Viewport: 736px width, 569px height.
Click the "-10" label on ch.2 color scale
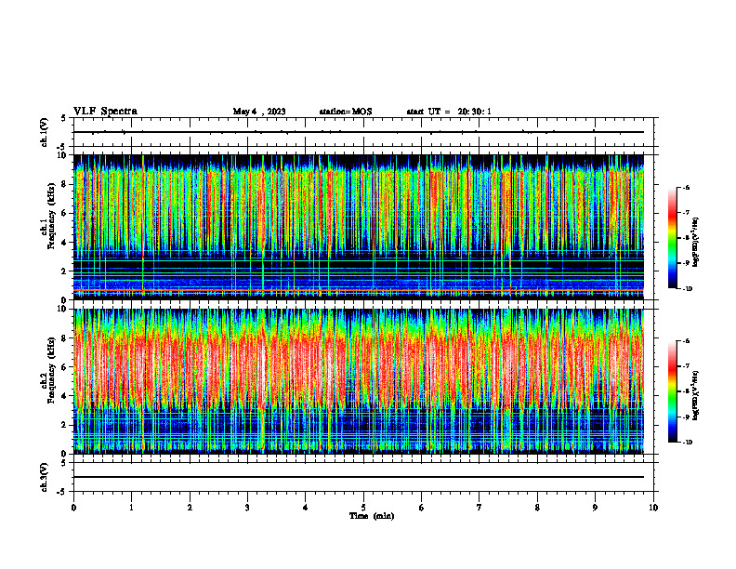click(x=687, y=443)
